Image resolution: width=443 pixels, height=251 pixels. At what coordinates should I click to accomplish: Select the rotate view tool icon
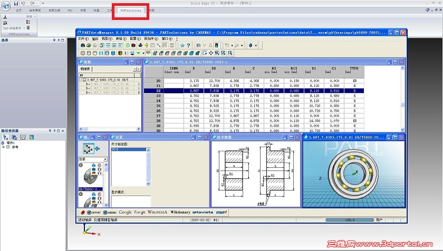pos(205,53)
